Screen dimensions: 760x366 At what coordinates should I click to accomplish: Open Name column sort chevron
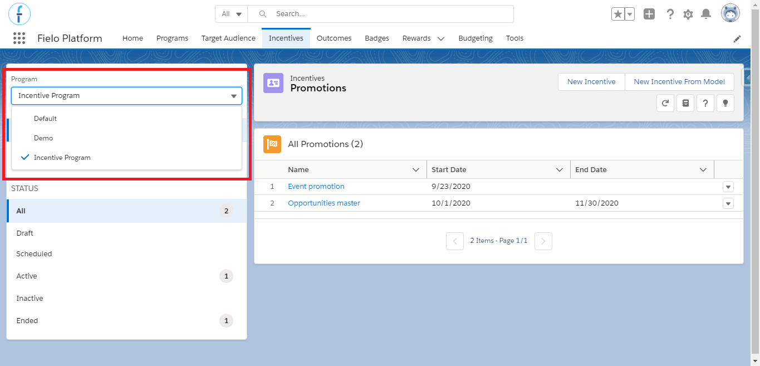(415, 170)
